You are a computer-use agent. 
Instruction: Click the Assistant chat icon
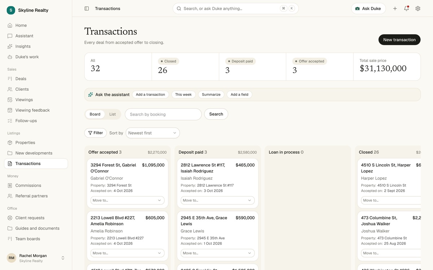click(x=10, y=36)
